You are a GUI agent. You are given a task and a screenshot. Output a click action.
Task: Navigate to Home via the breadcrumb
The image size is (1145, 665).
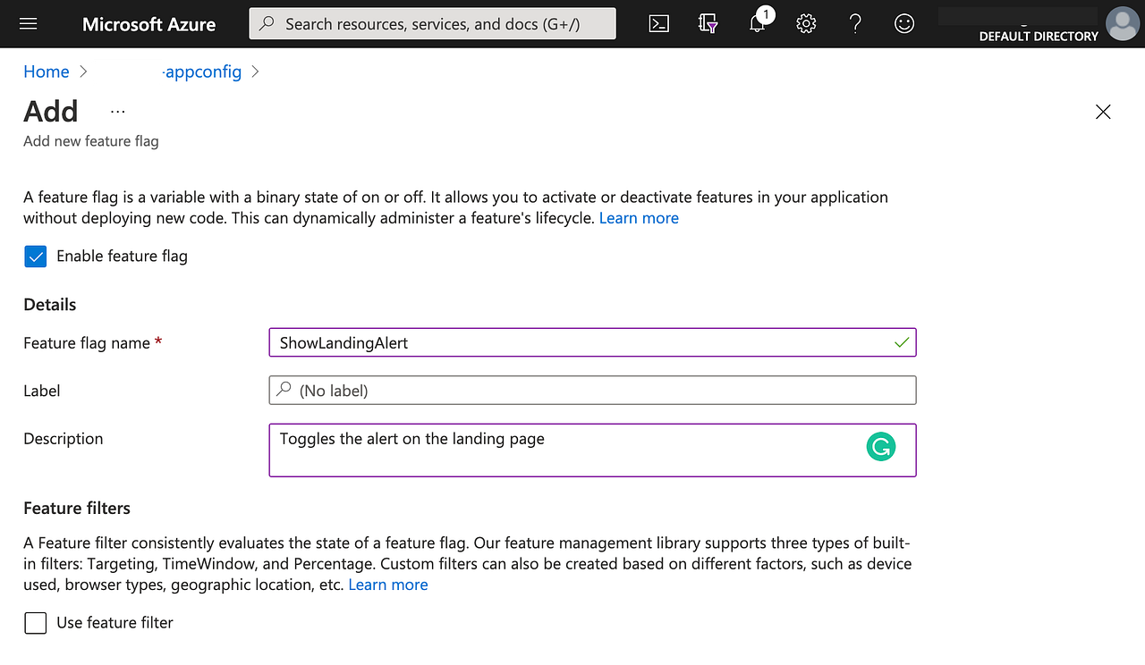point(46,72)
